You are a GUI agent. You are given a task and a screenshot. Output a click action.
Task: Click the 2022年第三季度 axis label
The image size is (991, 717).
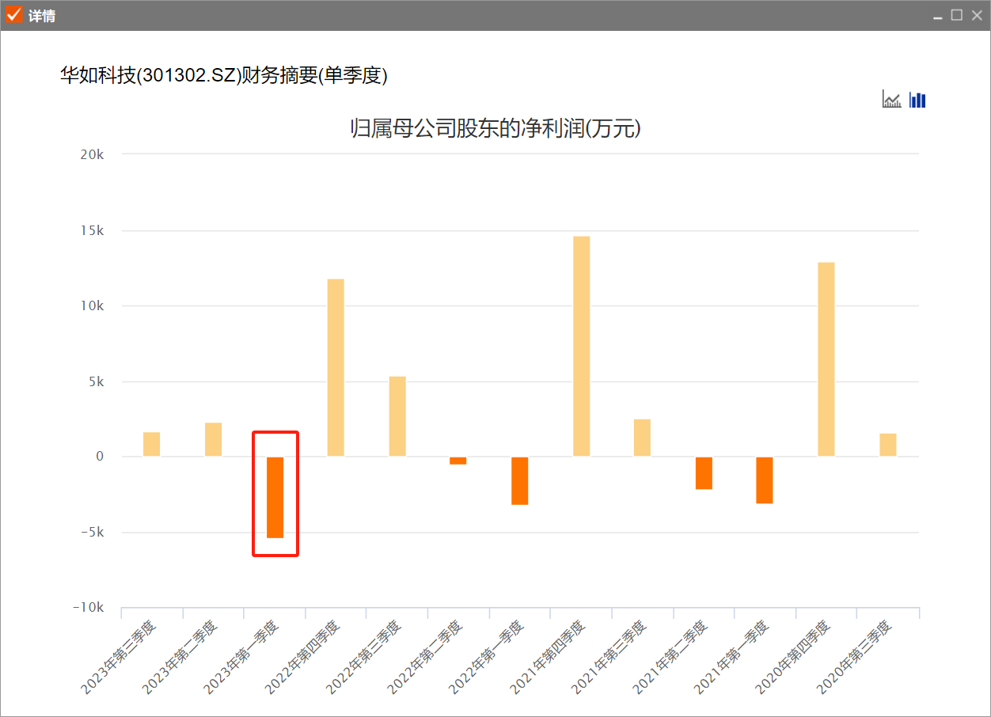(x=364, y=658)
